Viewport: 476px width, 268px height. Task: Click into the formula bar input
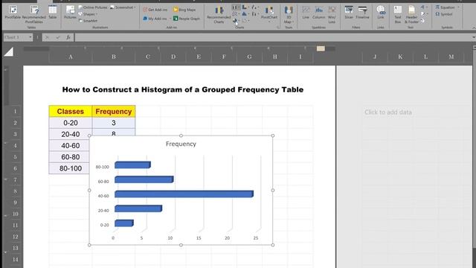pyautogui.click(x=273, y=37)
